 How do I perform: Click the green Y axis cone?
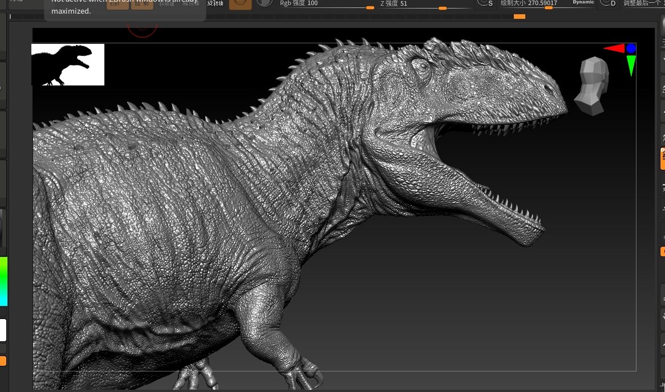point(631,66)
